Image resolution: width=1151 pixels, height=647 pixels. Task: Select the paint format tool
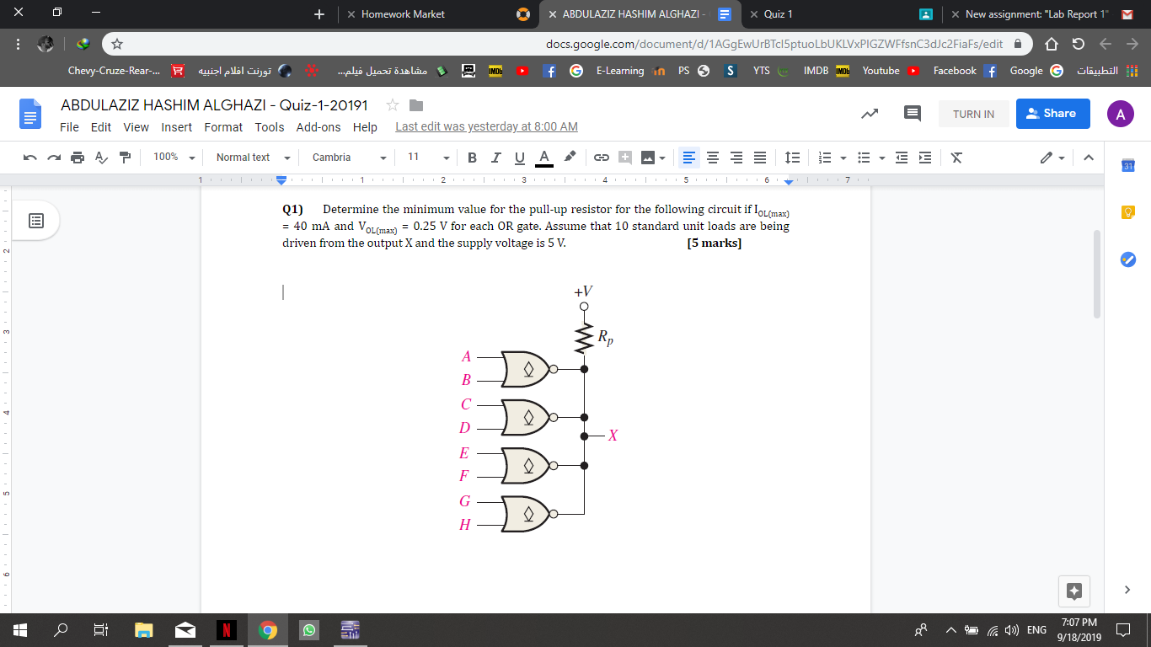tap(126, 158)
